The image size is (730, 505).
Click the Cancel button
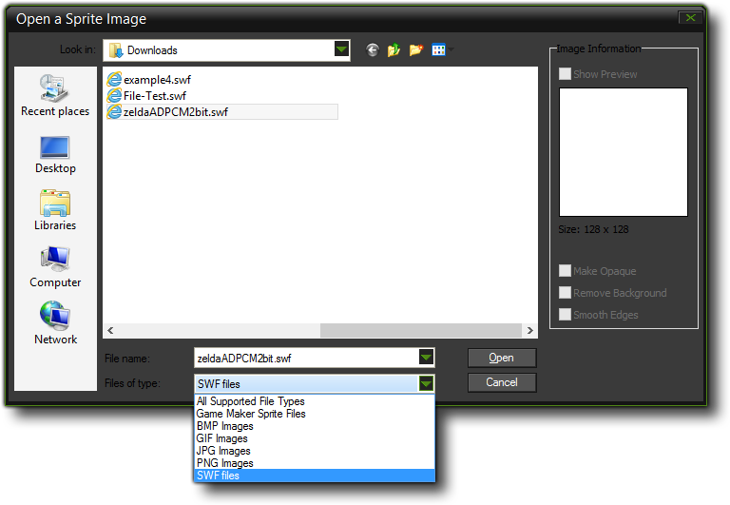pos(501,382)
